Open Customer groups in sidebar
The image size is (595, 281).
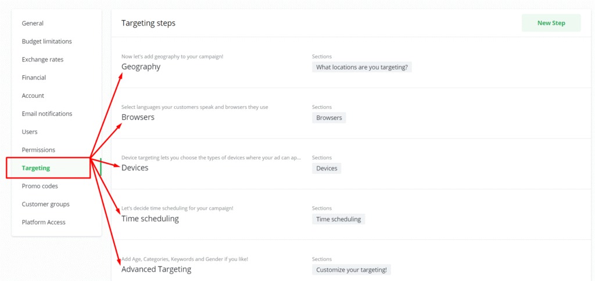pos(45,204)
